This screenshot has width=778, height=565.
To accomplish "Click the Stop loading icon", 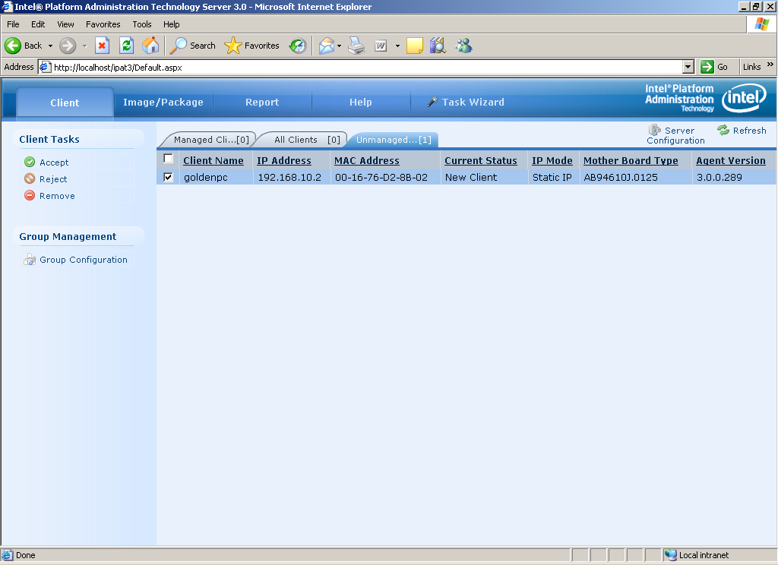I will pos(102,46).
